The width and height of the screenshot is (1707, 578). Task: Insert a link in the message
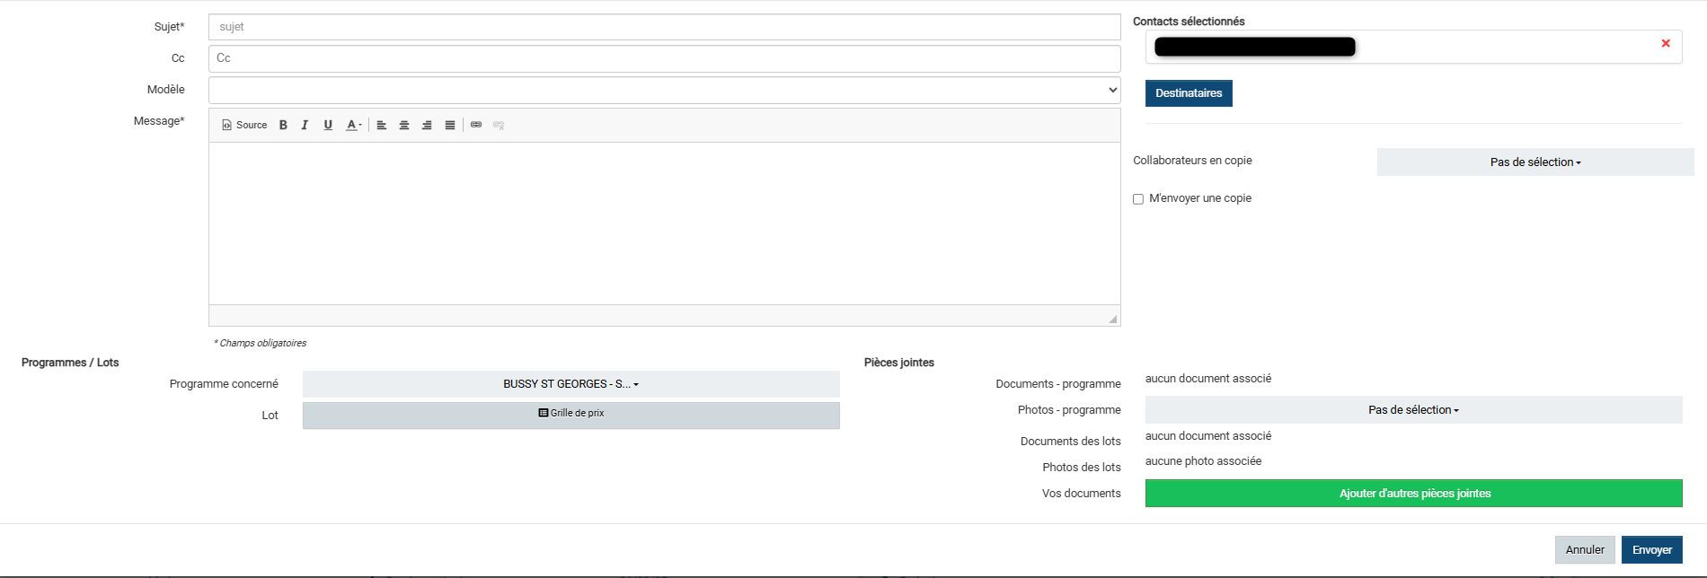(476, 126)
